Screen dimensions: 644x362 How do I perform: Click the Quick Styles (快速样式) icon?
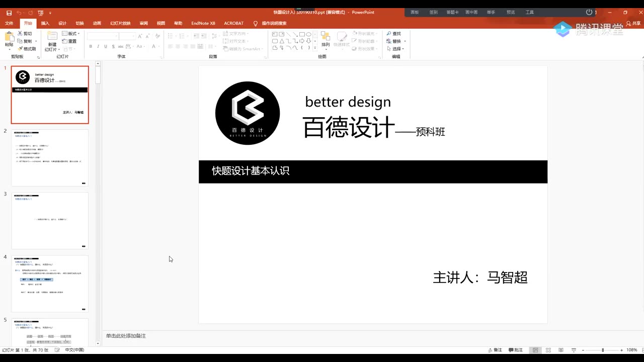(x=342, y=39)
